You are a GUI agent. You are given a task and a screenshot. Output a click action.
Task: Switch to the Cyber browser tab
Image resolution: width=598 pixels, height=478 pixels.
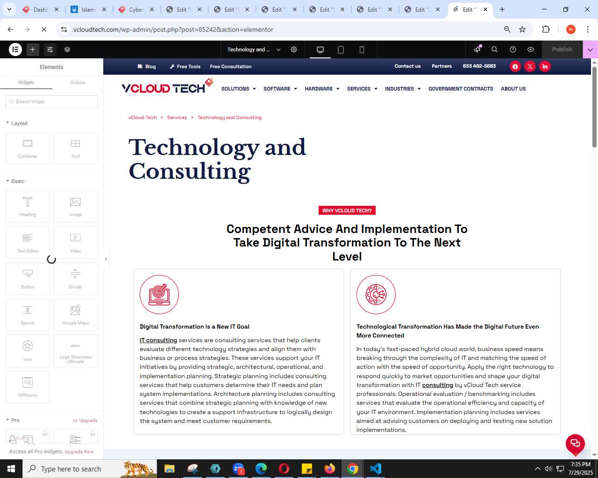coord(135,9)
